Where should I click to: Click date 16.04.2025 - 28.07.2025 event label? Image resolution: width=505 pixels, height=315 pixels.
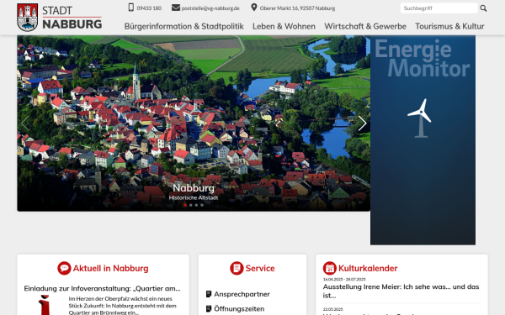pyautogui.click(x=344, y=280)
